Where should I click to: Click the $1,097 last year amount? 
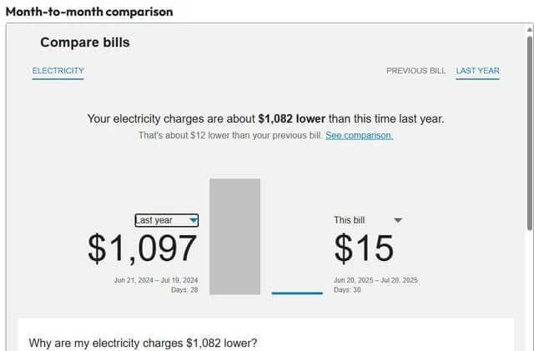[143, 248]
